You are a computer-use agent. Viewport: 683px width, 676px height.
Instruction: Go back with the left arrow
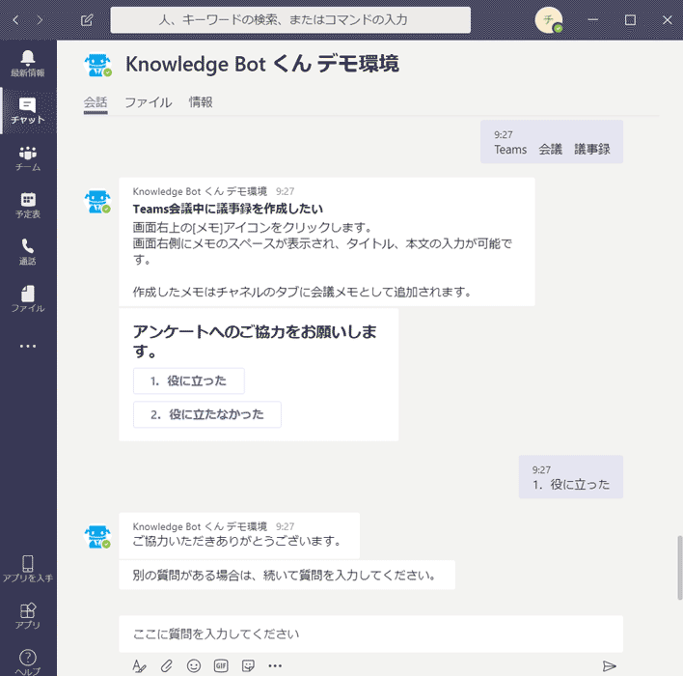[15, 19]
